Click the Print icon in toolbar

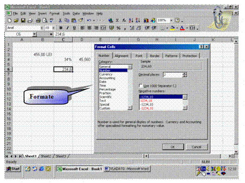pyautogui.click(x=38, y=20)
